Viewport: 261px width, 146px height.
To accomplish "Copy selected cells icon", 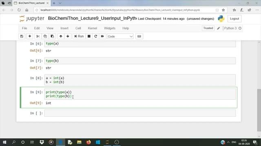I will pyautogui.click(x=45, y=36).
